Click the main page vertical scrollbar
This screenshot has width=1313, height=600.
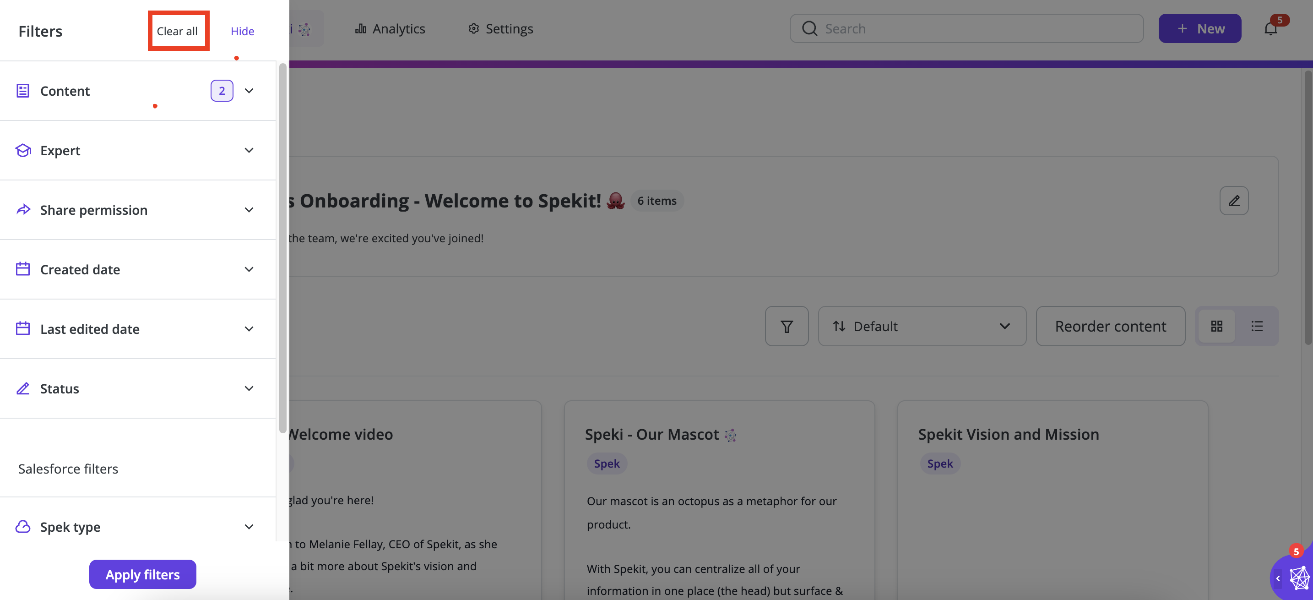[1308, 207]
